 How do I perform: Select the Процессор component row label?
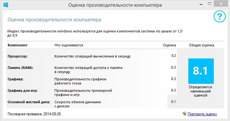pos(17,56)
